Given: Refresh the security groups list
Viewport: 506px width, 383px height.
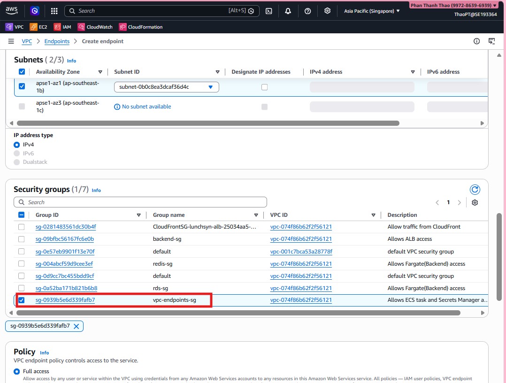Looking at the screenshot, I should click(475, 190).
